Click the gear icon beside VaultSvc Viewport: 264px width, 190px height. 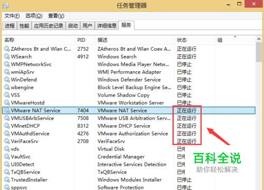click(7, 156)
